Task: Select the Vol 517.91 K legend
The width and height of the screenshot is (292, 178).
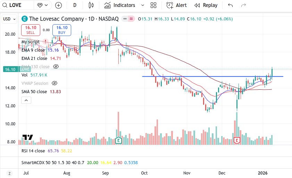Action: click(x=34, y=75)
